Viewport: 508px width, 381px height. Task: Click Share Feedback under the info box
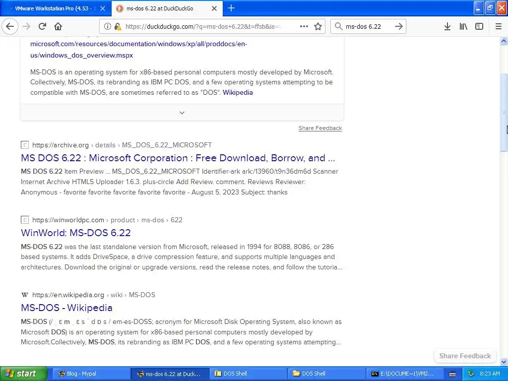pyautogui.click(x=320, y=128)
